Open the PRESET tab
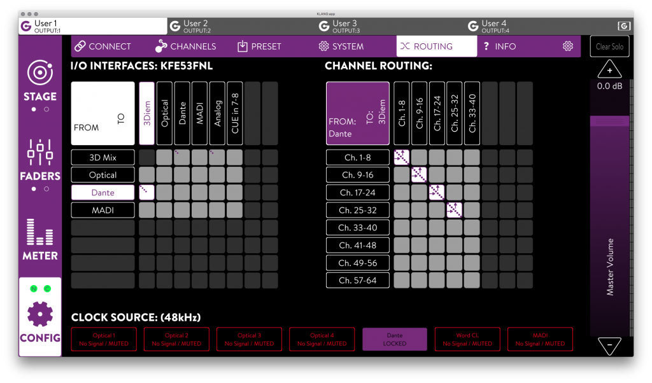 pos(259,46)
